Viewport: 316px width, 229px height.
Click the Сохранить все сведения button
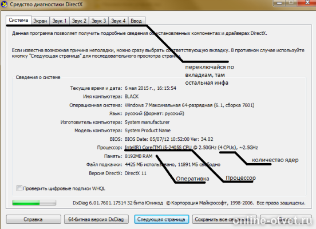(224, 219)
